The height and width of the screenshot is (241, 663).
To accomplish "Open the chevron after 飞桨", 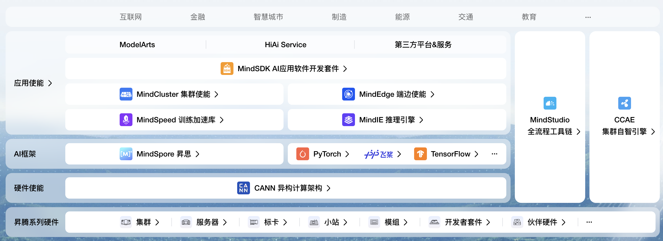I will 399,154.
